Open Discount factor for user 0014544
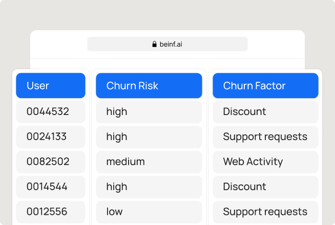The width and height of the screenshot is (335, 225). pyautogui.click(x=265, y=187)
